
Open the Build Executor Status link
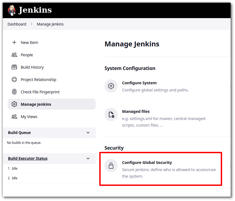pyautogui.click(x=28, y=158)
